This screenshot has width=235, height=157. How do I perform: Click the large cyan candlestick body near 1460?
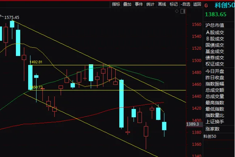click(x=121, y=104)
